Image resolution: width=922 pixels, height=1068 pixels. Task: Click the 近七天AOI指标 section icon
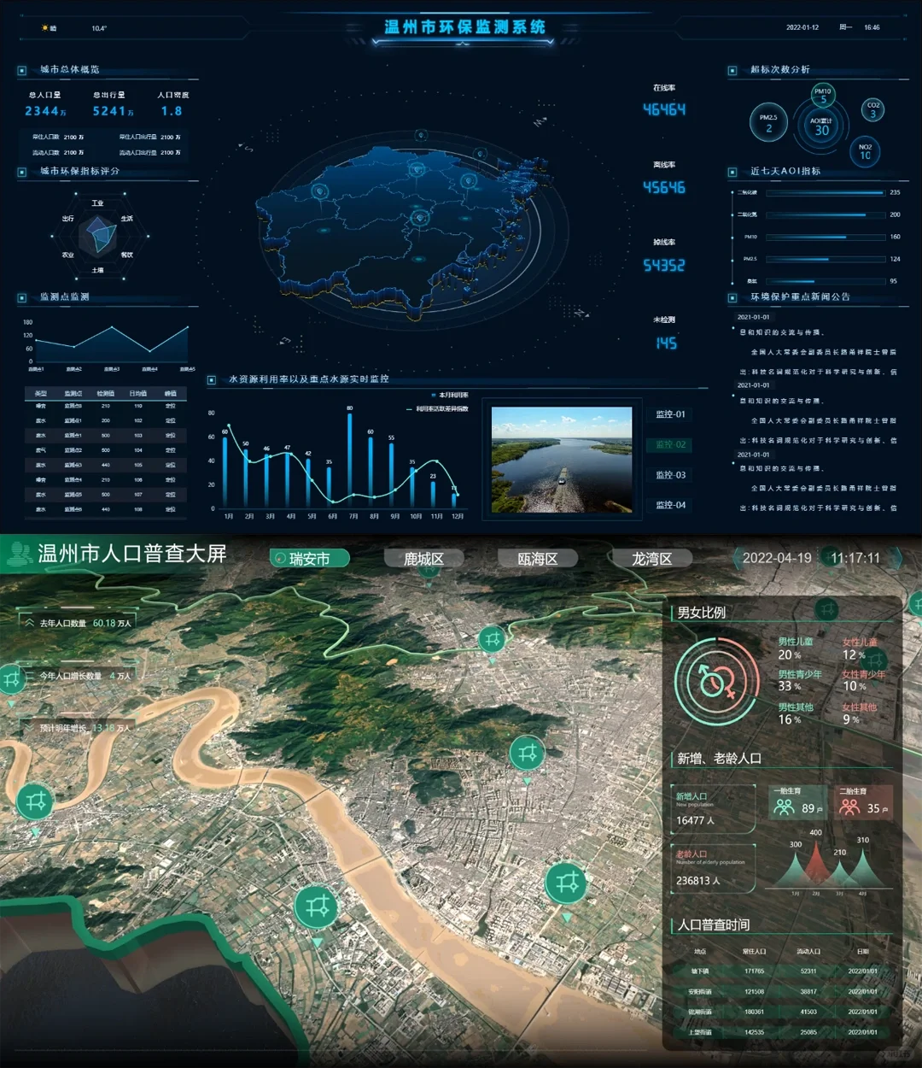(x=732, y=172)
